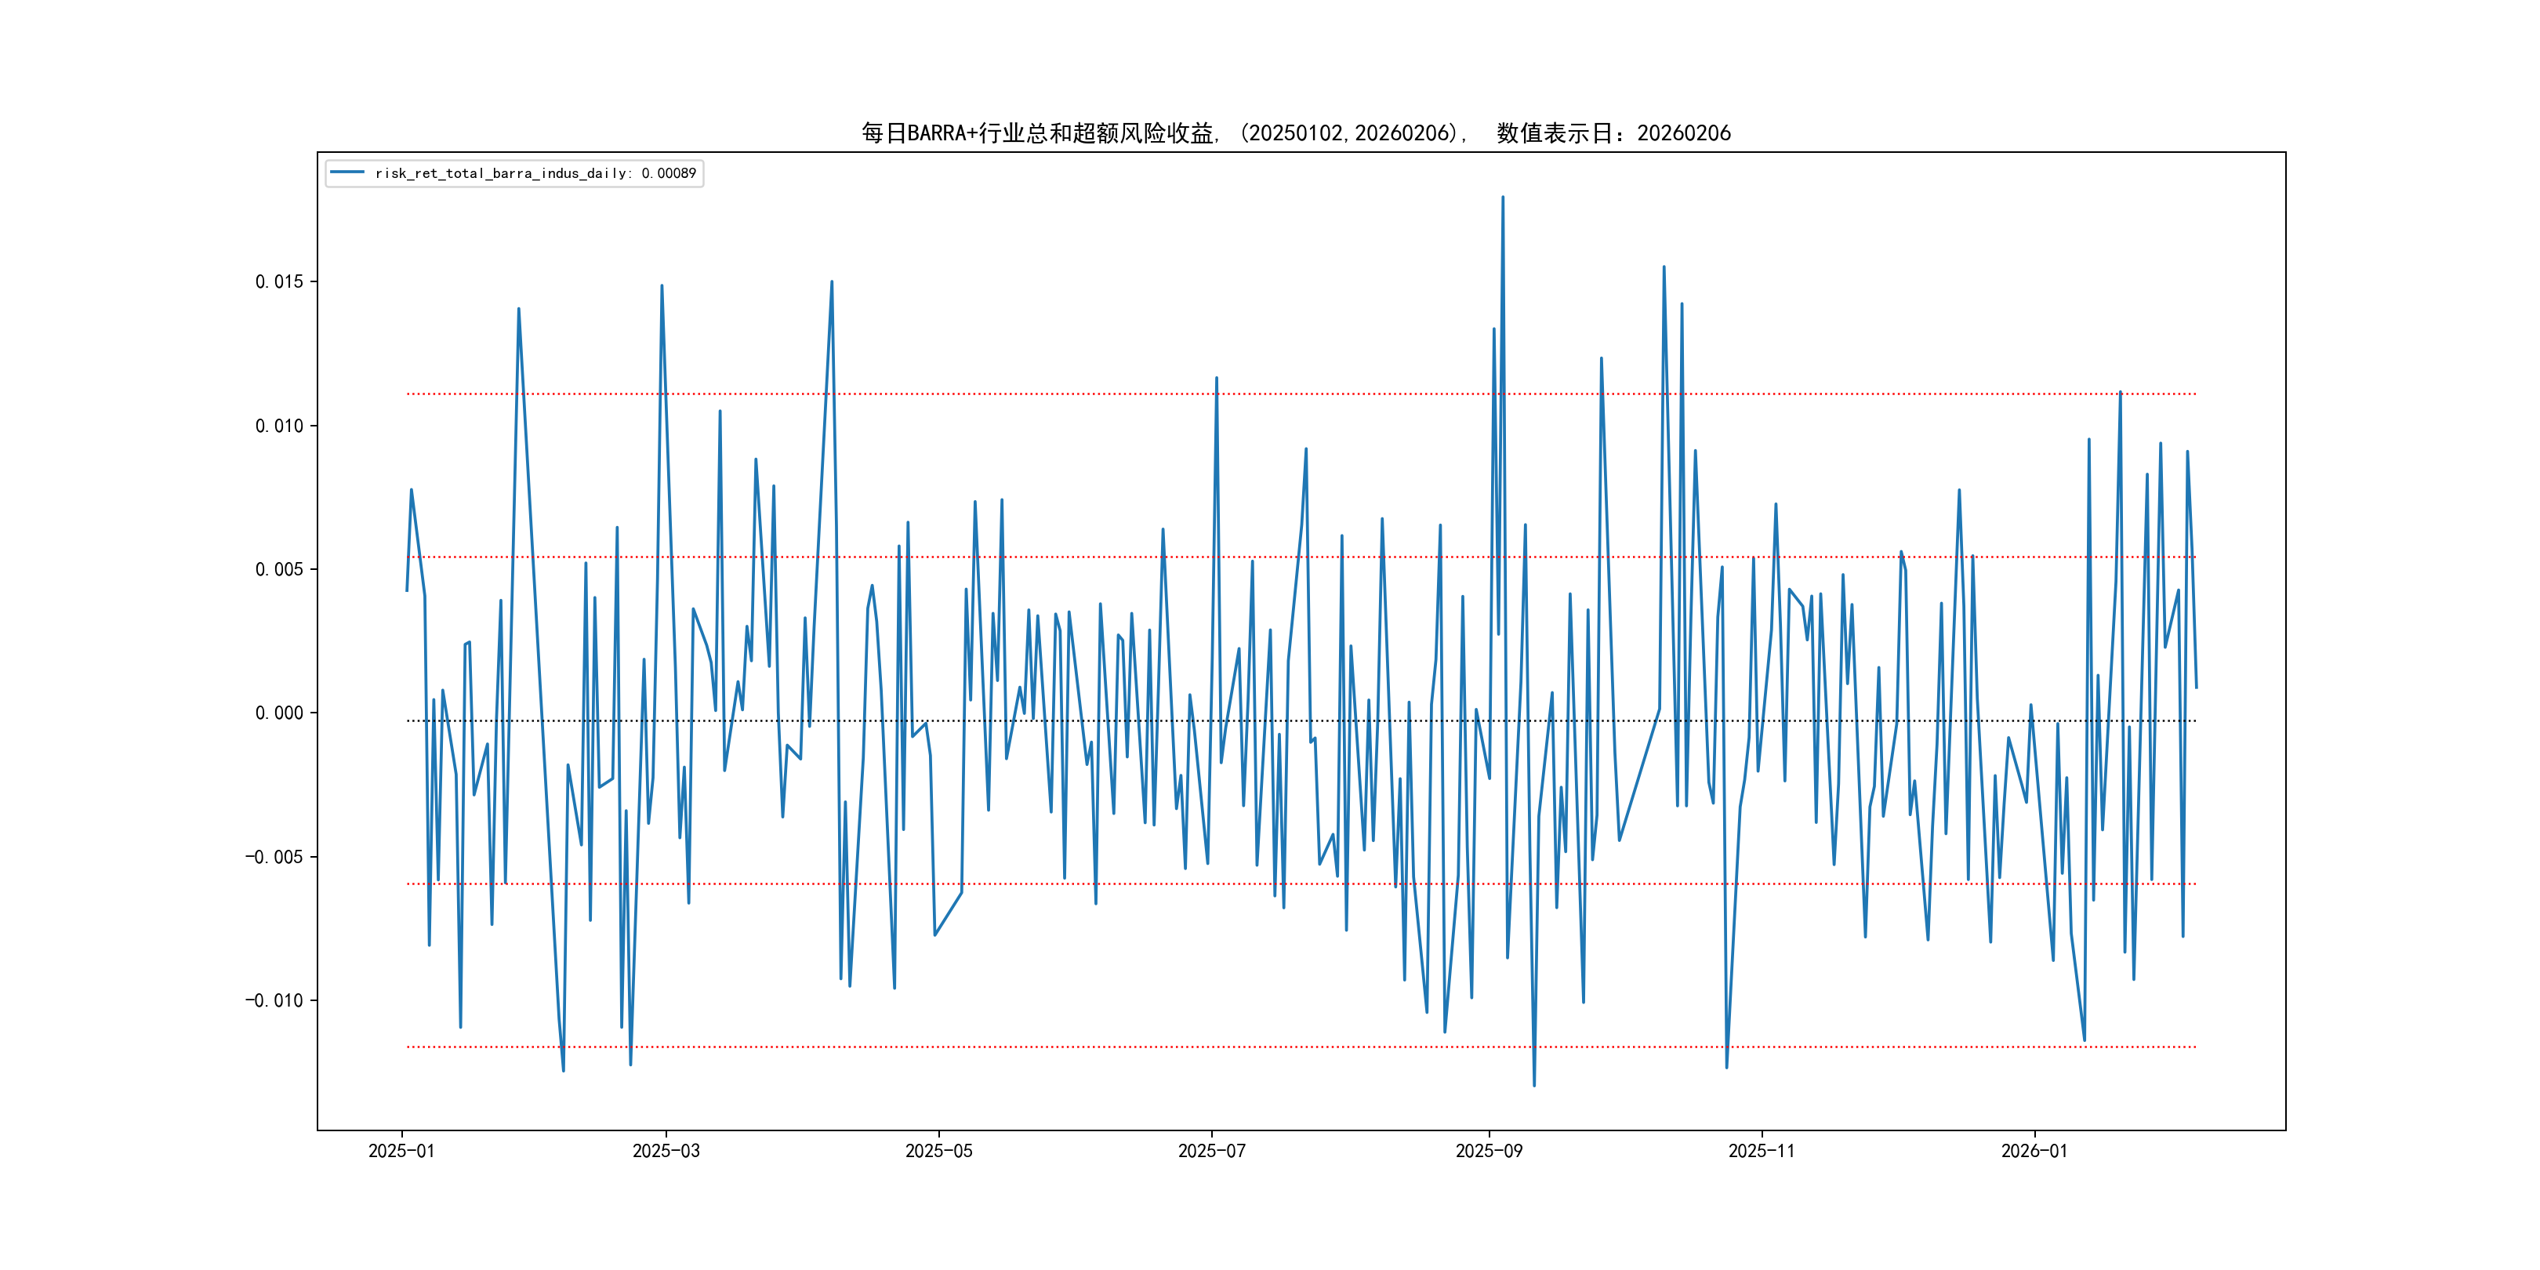Click the 2025-11 x-axis date label
Image resolution: width=2540 pixels, height=1270 pixels.
(x=1762, y=1151)
